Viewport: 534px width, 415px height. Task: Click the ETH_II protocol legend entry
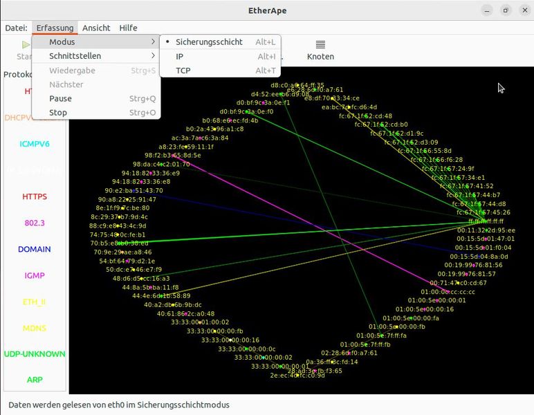pyautogui.click(x=35, y=302)
